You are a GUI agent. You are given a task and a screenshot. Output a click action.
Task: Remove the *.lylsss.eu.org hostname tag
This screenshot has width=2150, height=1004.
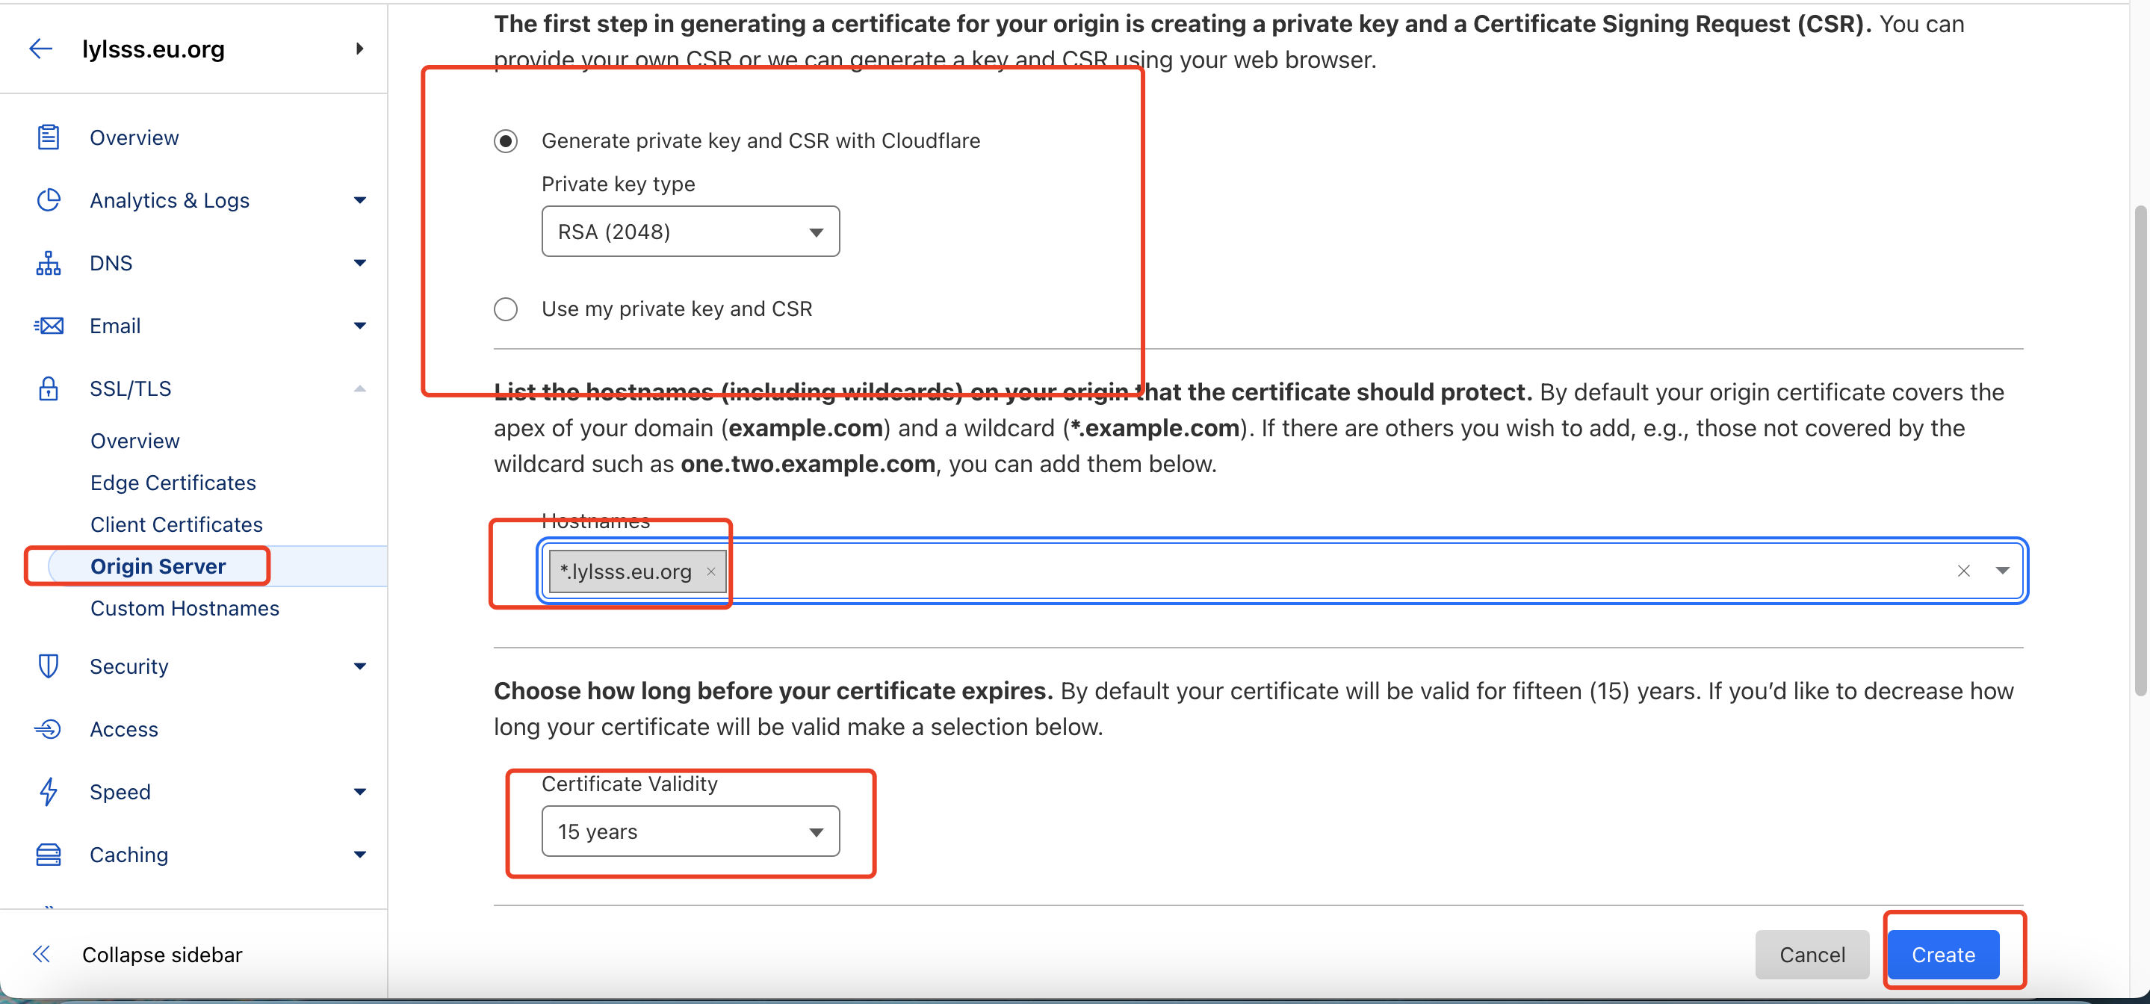[x=711, y=571]
